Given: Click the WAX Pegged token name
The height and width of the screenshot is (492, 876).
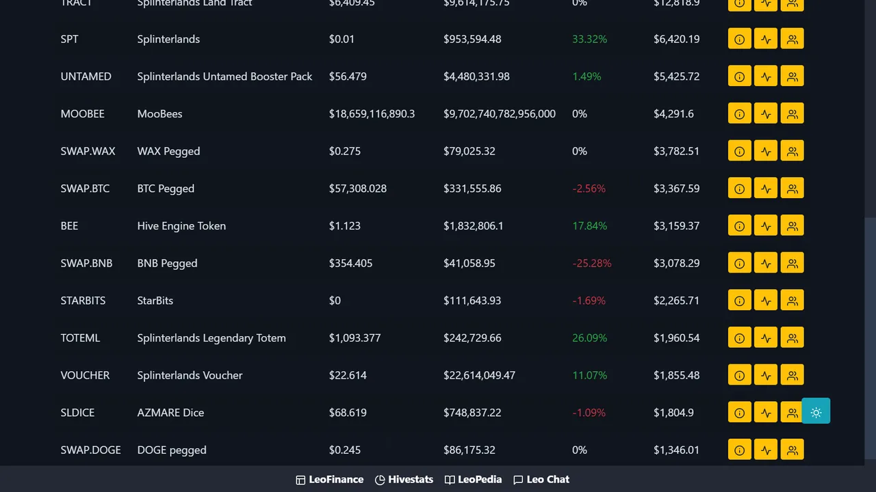Looking at the screenshot, I should [168, 151].
